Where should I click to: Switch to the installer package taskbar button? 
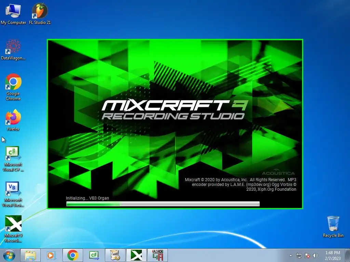(x=115, y=255)
